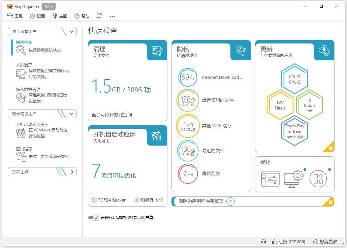Screen dimensions: 347x248
Task: Click the 隐私数据清理 footprint icon in sidebar
Action: 21,98
